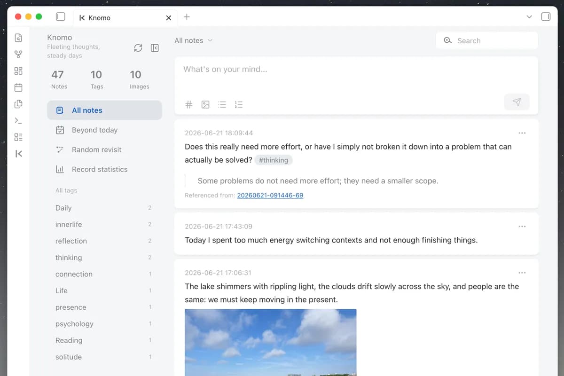The image size is (564, 376).
Task: Click the 2026-06-21 17:43:09 timestamp
Action: point(219,227)
